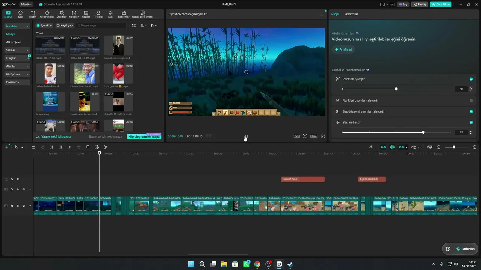Click the Analiz et button
The width and height of the screenshot is (481, 270).
point(343,49)
